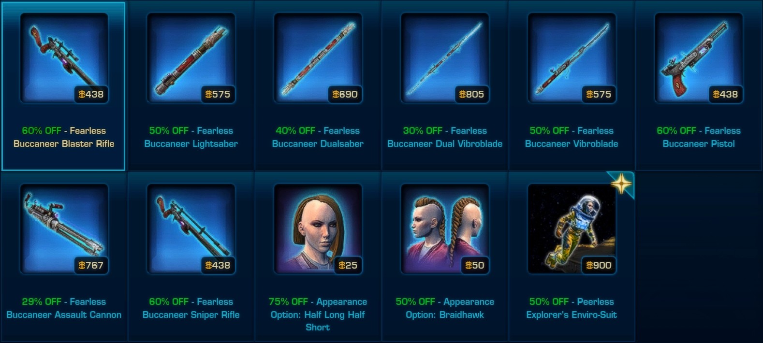The height and width of the screenshot is (343, 763).
Task: Click the Buccaneer Sniper Rifle icon
Action: tap(191, 229)
